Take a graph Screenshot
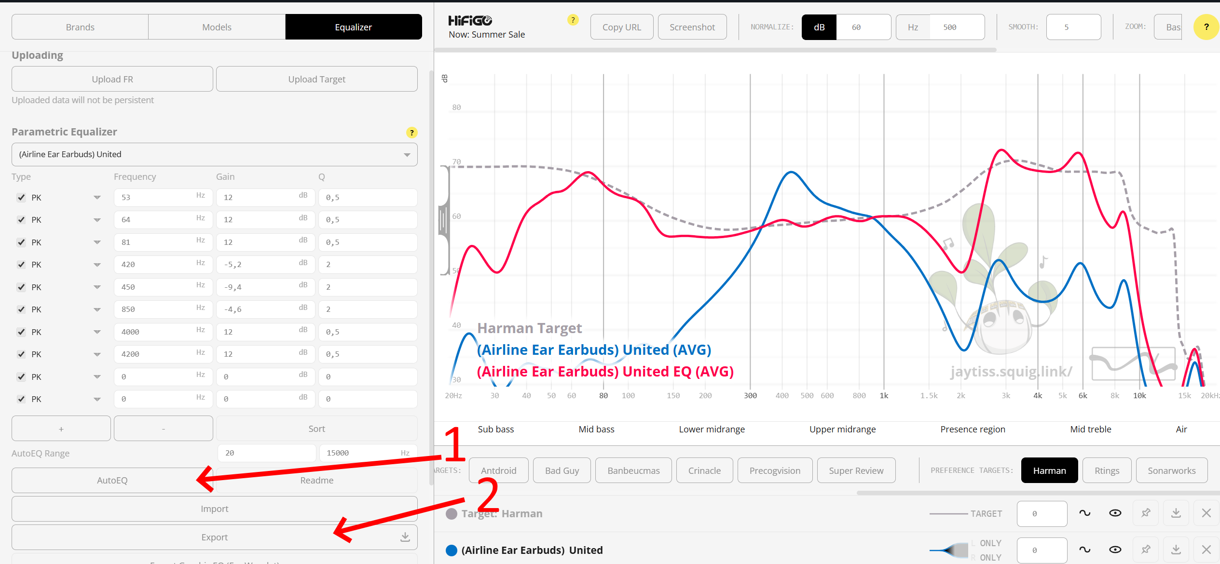The image size is (1220, 564). tap(692, 27)
